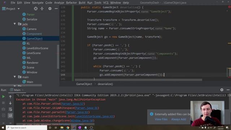The image size is (231, 130).
Task: Open LevelEditorScene.java:65 stack trace link
Action: (95, 116)
